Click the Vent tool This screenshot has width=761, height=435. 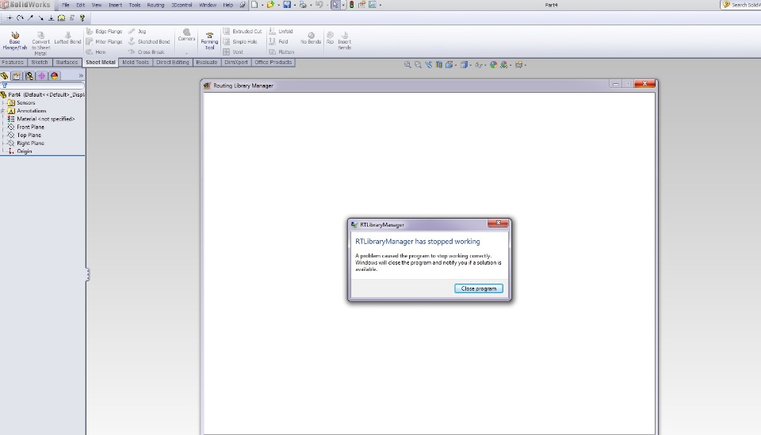[x=233, y=52]
